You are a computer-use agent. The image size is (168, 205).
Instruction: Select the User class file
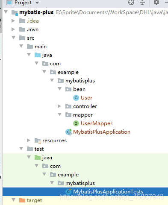point(86,98)
